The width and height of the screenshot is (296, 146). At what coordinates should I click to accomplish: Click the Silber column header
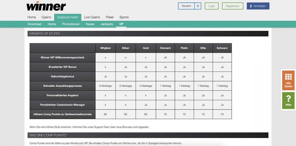[x=126, y=48]
